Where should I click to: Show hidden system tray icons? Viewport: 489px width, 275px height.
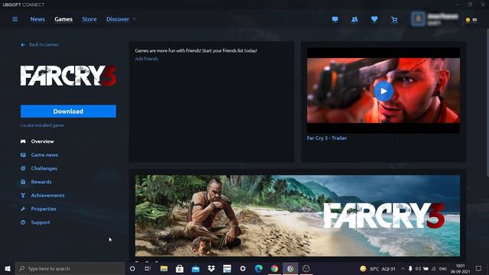coord(403,269)
